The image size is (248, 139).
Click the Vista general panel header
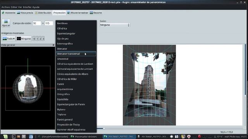point(28,45)
